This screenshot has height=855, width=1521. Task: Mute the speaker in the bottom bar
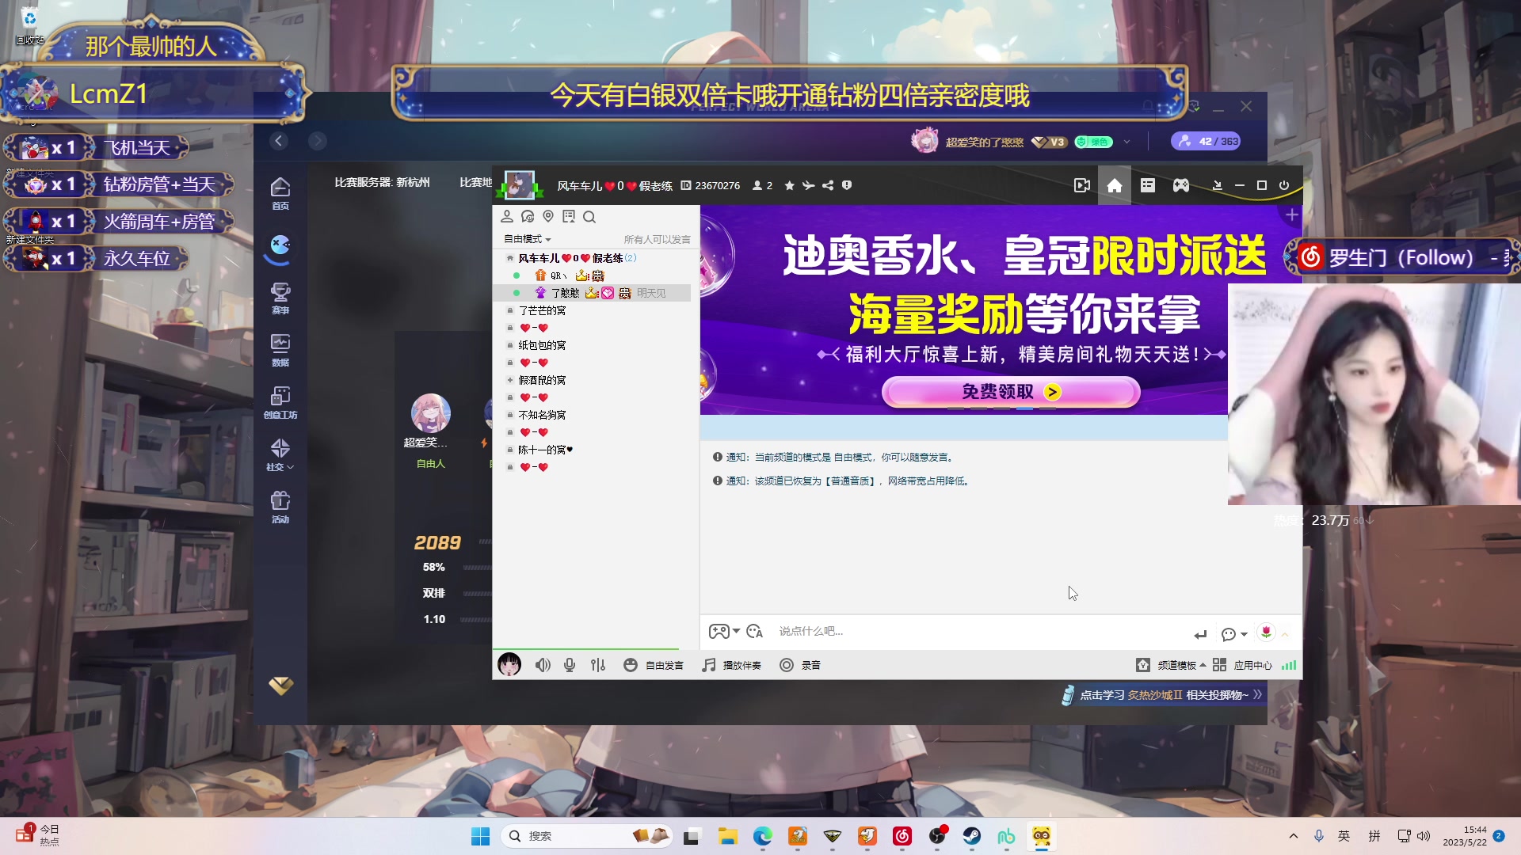pyautogui.click(x=543, y=665)
